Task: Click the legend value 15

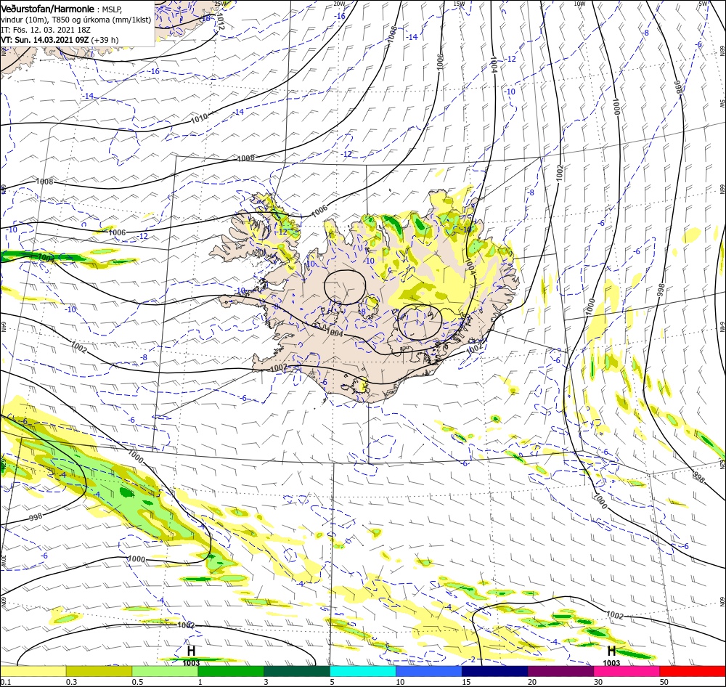Action: click(466, 682)
